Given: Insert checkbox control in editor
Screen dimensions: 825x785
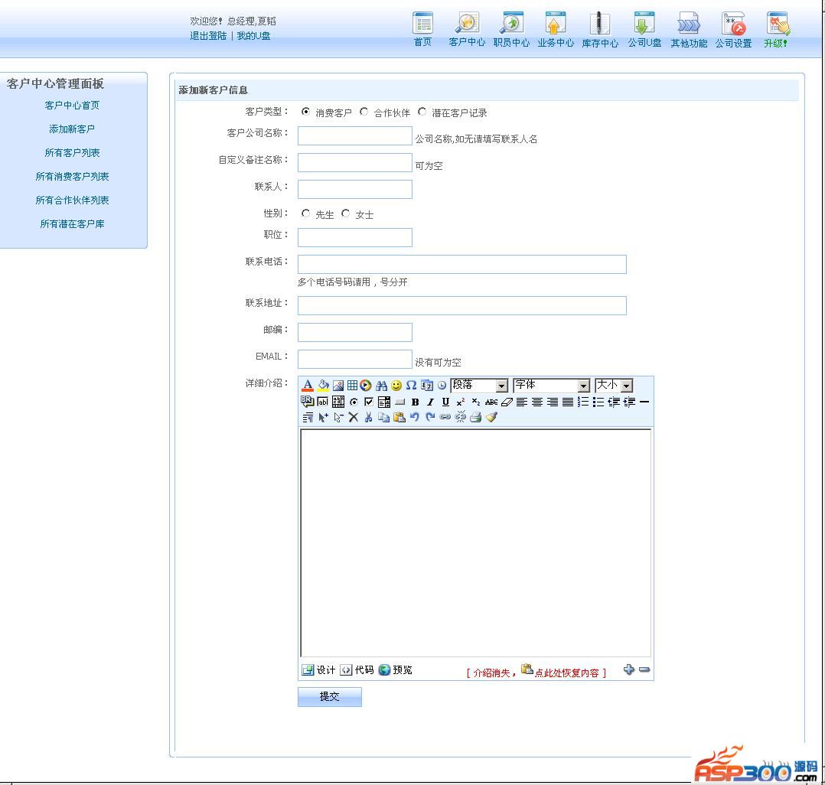Looking at the screenshot, I should tap(369, 402).
